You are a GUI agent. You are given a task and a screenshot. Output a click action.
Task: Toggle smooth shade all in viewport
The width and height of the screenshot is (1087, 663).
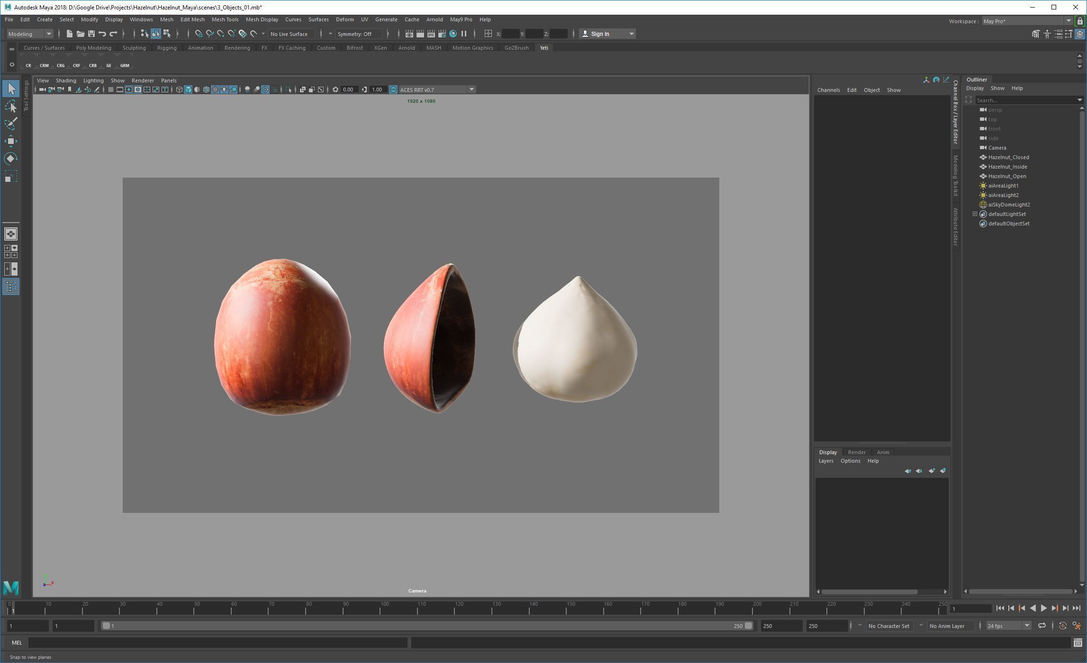coord(188,90)
